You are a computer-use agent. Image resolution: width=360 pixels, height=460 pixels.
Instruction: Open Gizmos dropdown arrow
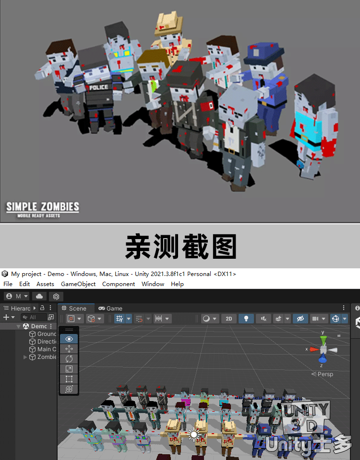(x=345, y=319)
